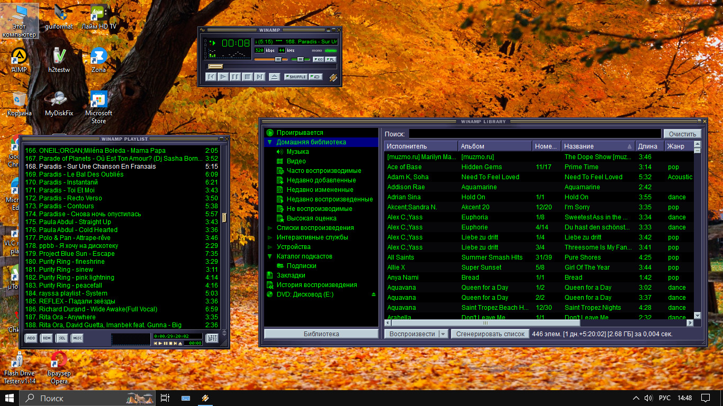Collapse Домашняя библиотека tree node

click(x=269, y=142)
